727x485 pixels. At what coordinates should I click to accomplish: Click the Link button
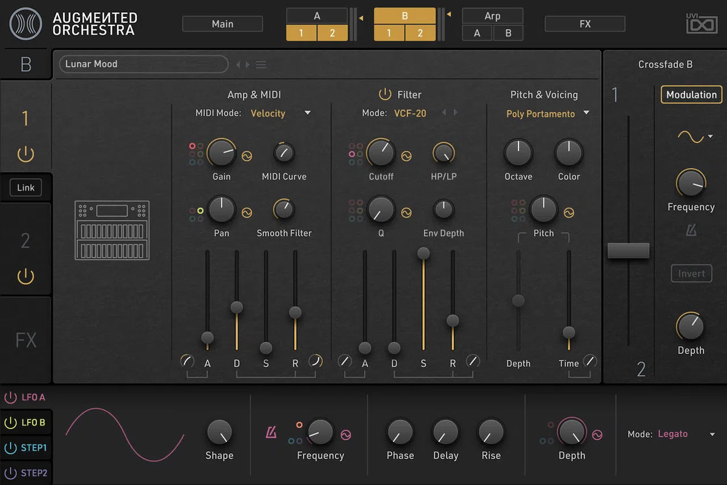[x=25, y=188]
